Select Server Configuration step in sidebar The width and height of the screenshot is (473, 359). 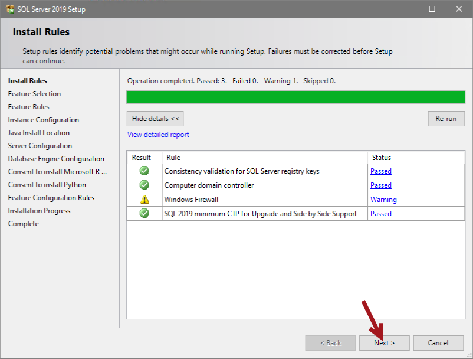click(x=40, y=146)
